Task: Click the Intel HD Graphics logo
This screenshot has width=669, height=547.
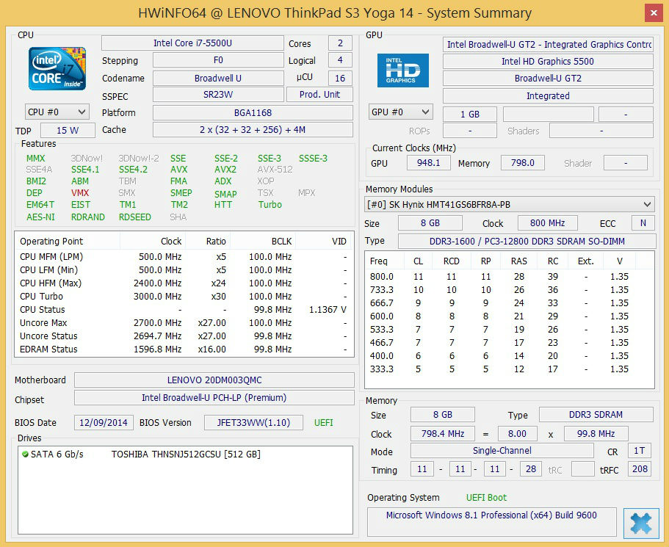Action: click(x=402, y=70)
